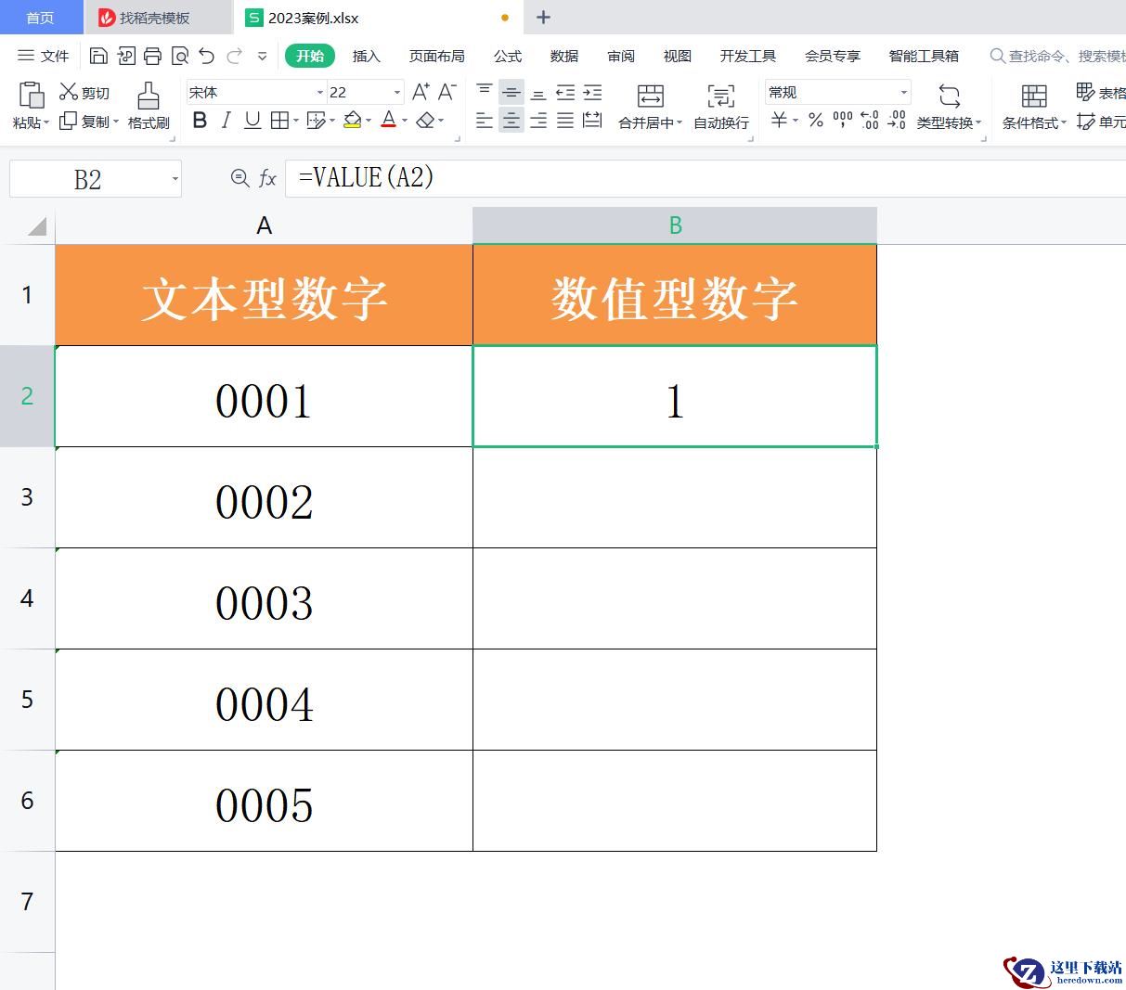Toggle center horizontal alignment
The height and width of the screenshot is (990, 1126).
tap(511, 120)
